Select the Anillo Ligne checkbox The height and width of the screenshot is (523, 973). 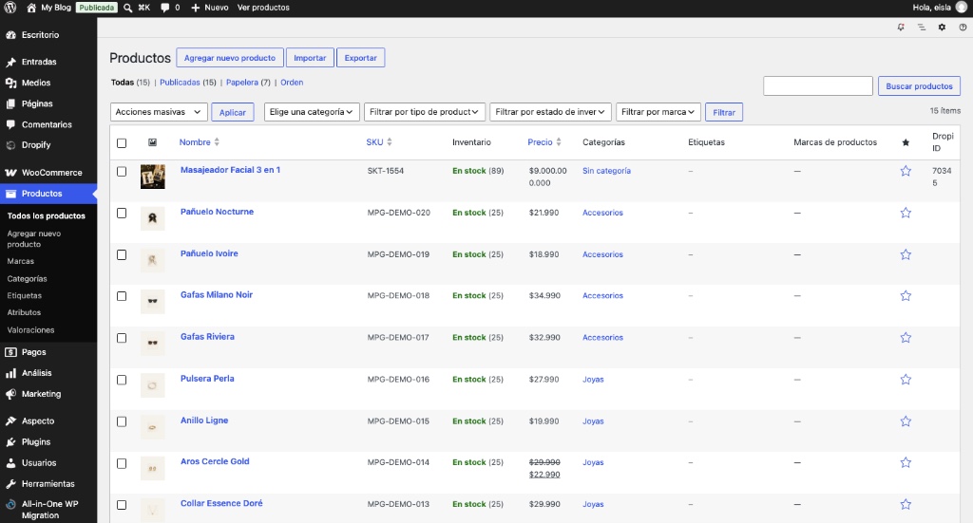point(122,421)
